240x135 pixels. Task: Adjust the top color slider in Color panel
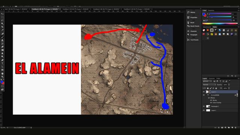(220, 13)
